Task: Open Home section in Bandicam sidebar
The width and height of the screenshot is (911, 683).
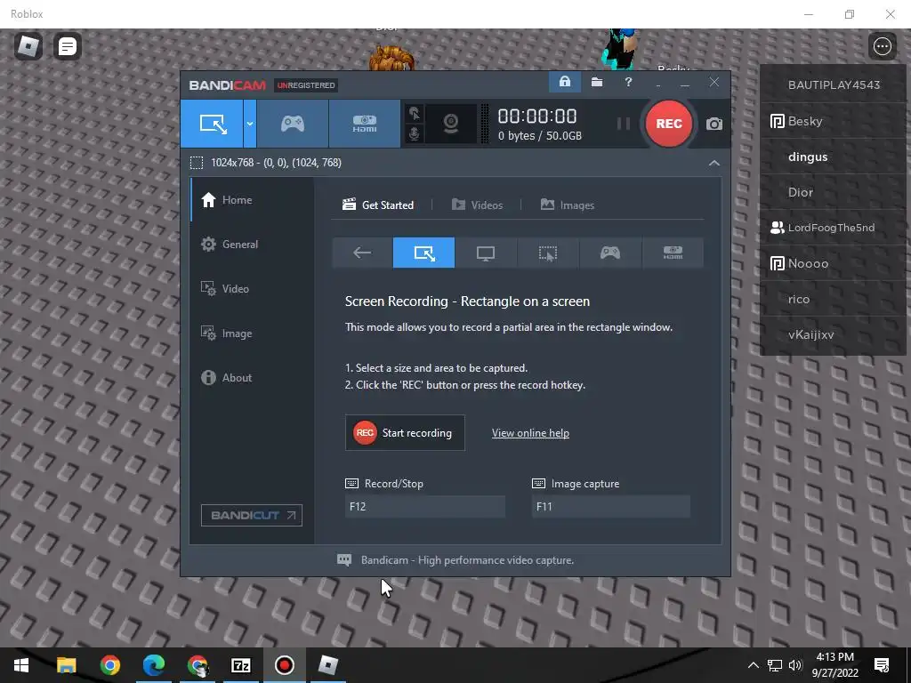Action: click(252, 200)
